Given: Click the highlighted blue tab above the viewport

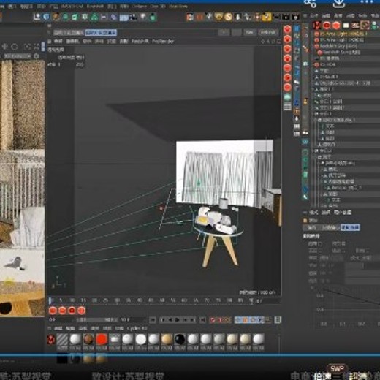Looking at the screenshot, I should 101,32.
